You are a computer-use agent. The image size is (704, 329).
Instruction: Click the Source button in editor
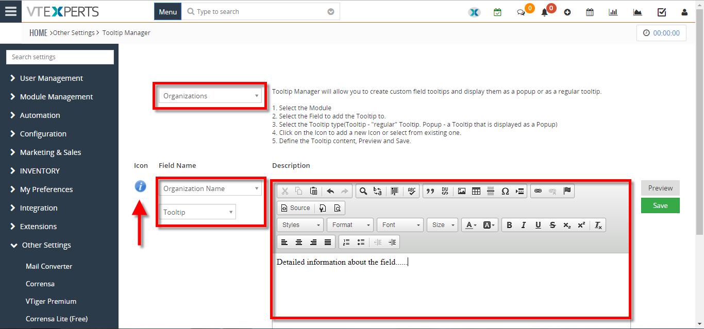tap(296, 208)
